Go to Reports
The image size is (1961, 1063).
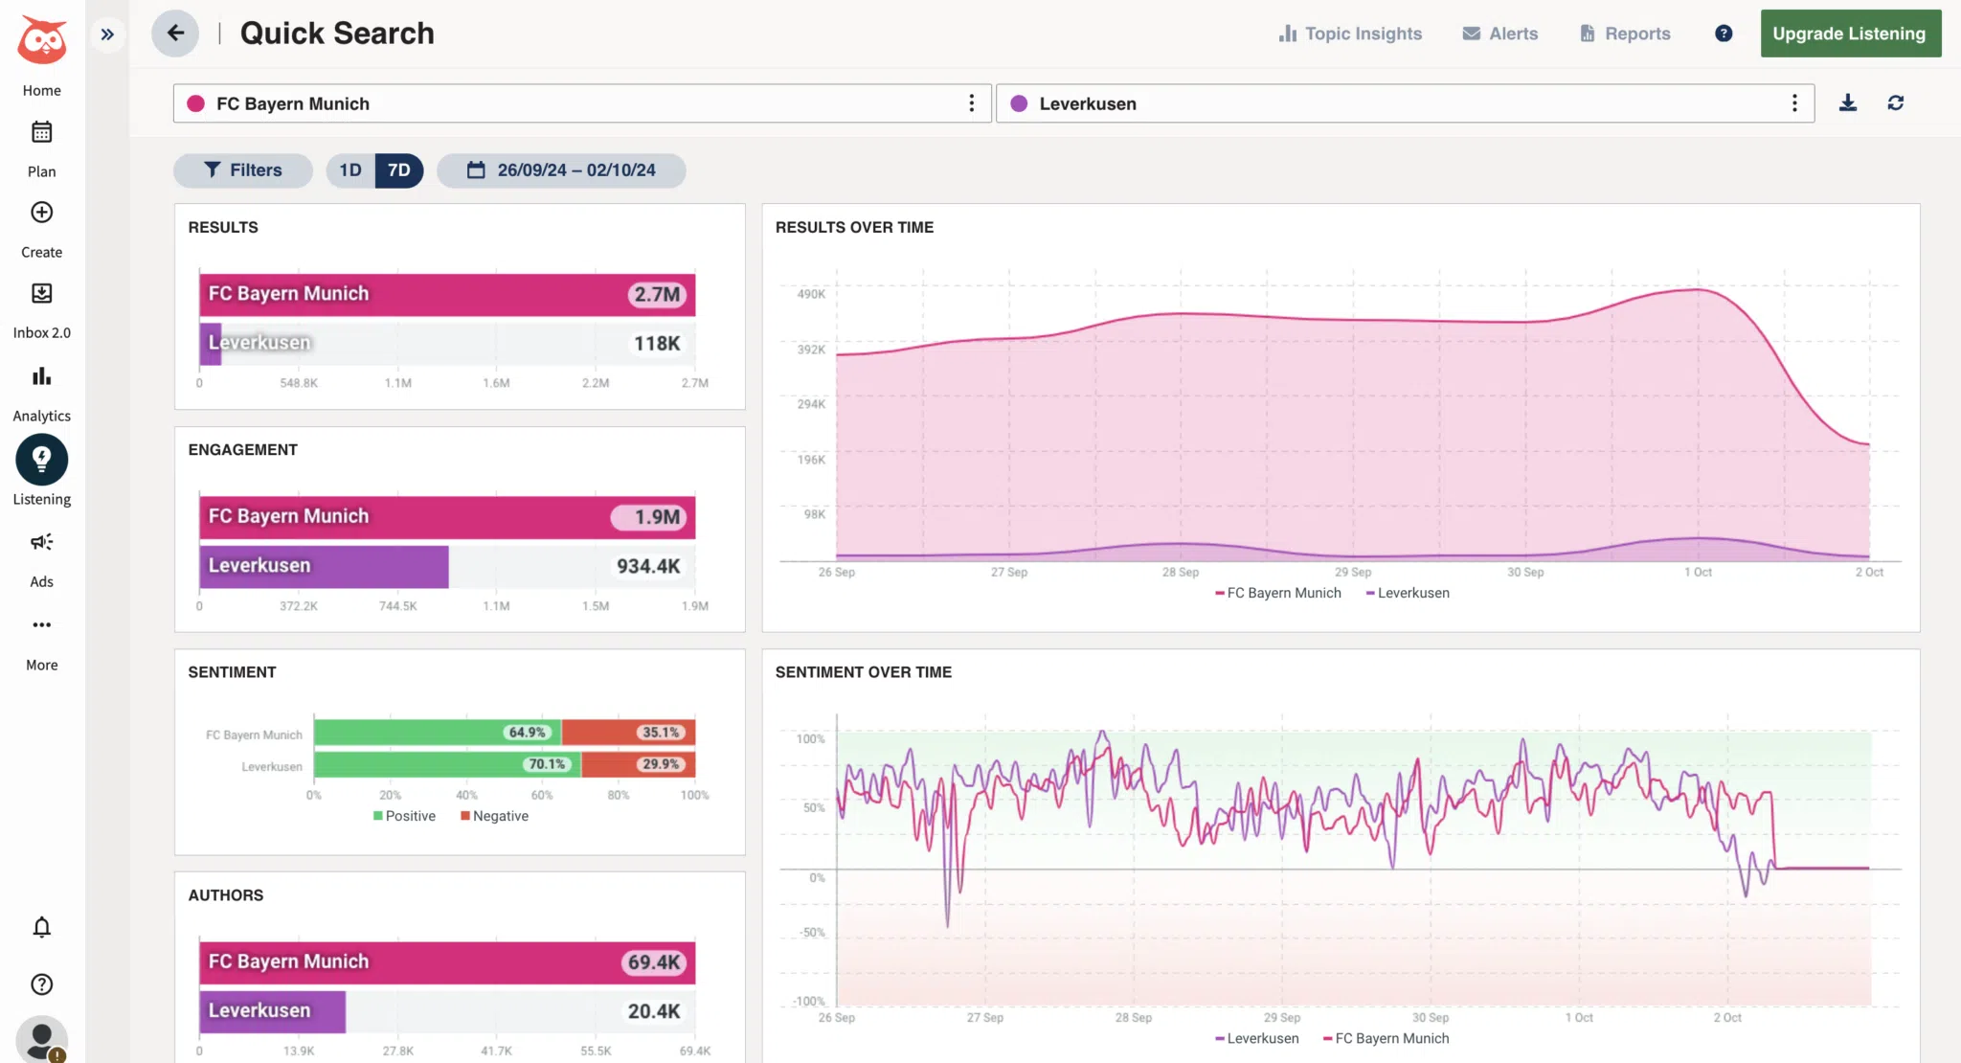pyautogui.click(x=1625, y=33)
